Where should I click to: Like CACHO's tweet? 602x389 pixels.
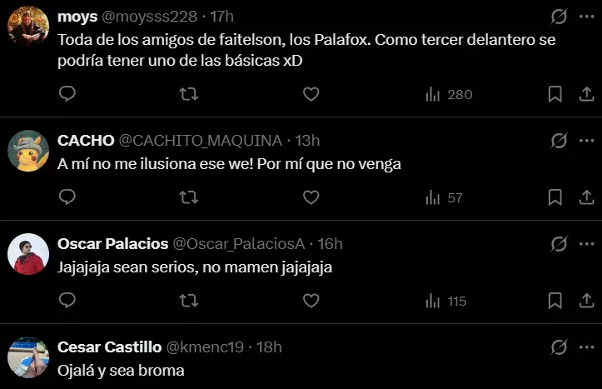pos(311,197)
